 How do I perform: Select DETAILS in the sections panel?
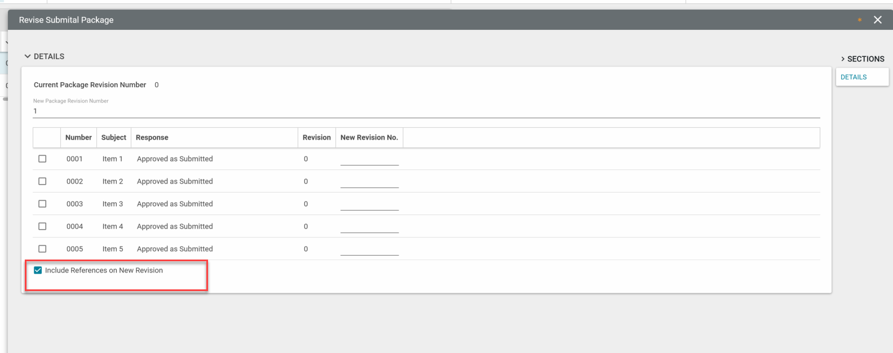pos(854,77)
